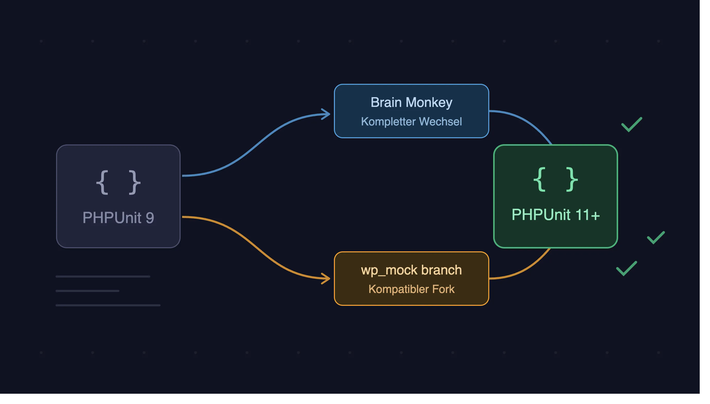
Task: Click the "Kompatibler Fork" subtitle text
Action: 411,289
